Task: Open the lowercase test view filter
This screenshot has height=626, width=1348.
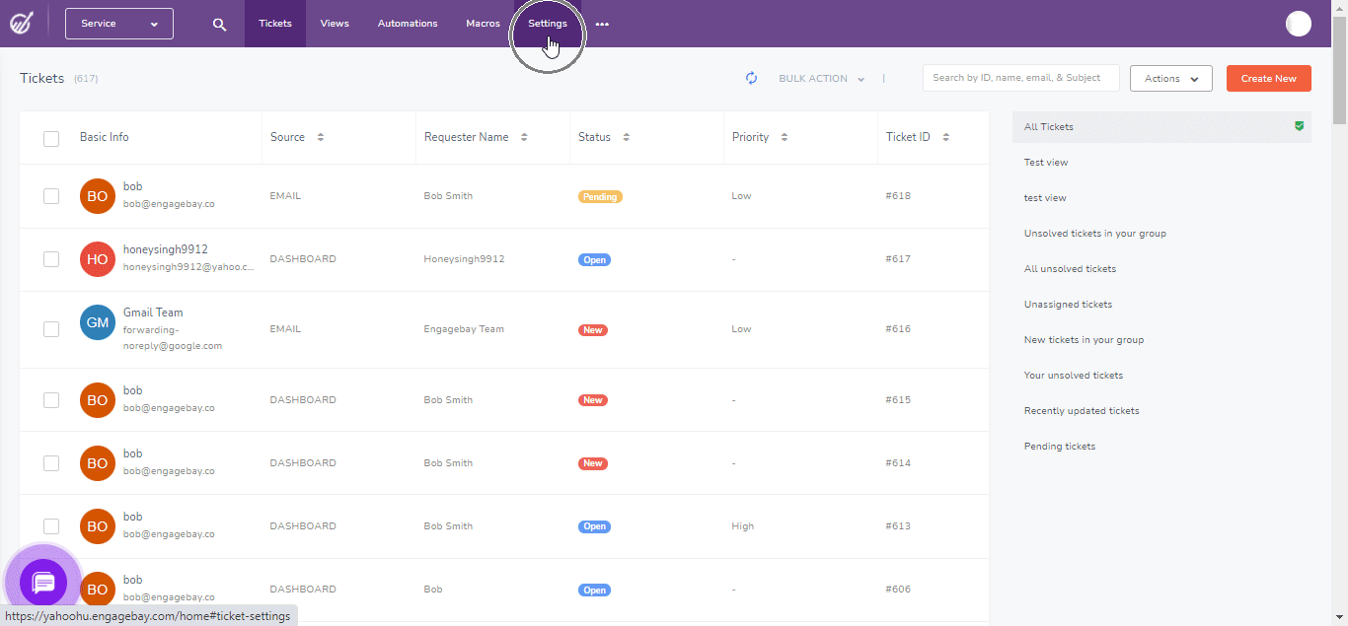Action: pyautogui.click(x=1045, y=198)
